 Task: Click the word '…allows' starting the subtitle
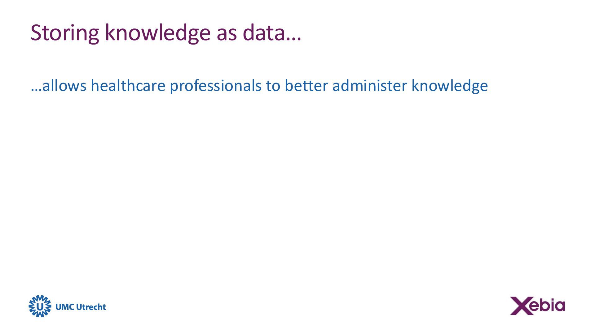click(59, 86)
